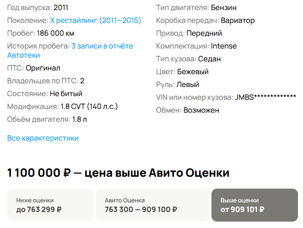Click the Тип кузова Седан value
303x228 pixels.
[x=210, y=59]
